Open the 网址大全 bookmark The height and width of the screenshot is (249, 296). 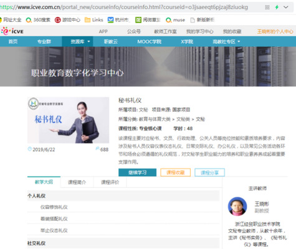point(11,20)
